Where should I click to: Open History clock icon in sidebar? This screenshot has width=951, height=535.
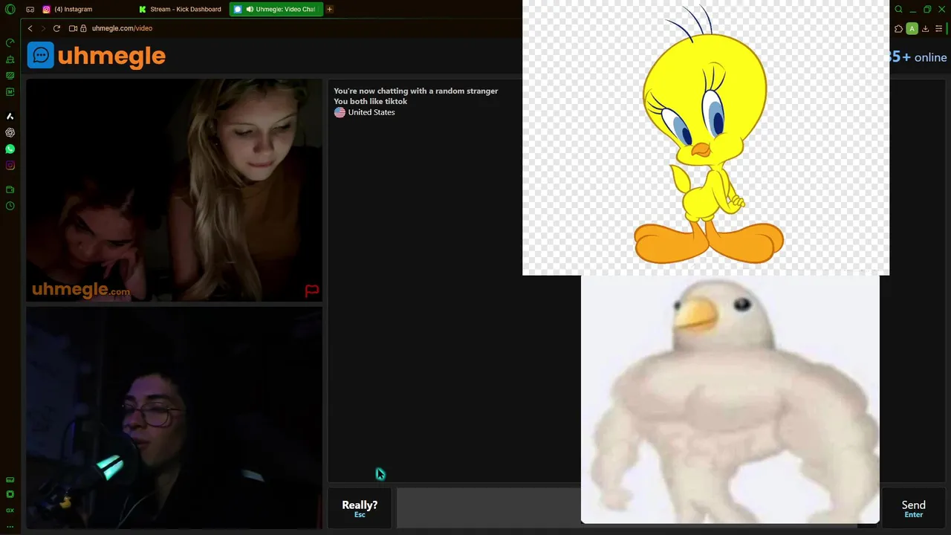click(10, 206)
